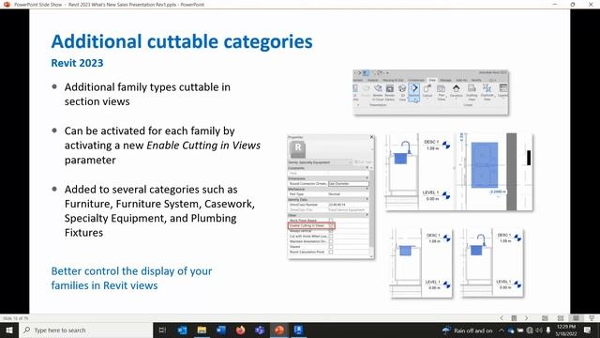Collapse the Mechanical group in Properties
Viewport: 600px width, 338px height.
[x=367, y=189]
